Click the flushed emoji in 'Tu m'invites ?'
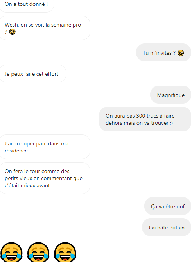 coord(181,53)
